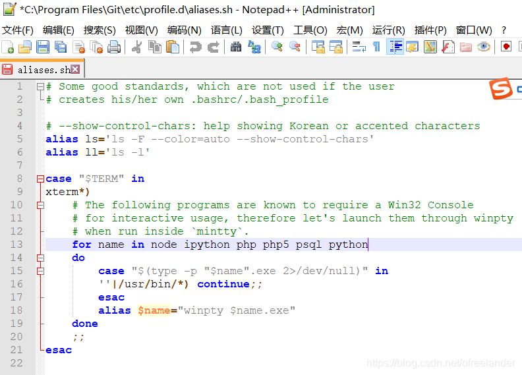
Task: Zoom out using the magnifier minus icon
Action: pos(295,47)
